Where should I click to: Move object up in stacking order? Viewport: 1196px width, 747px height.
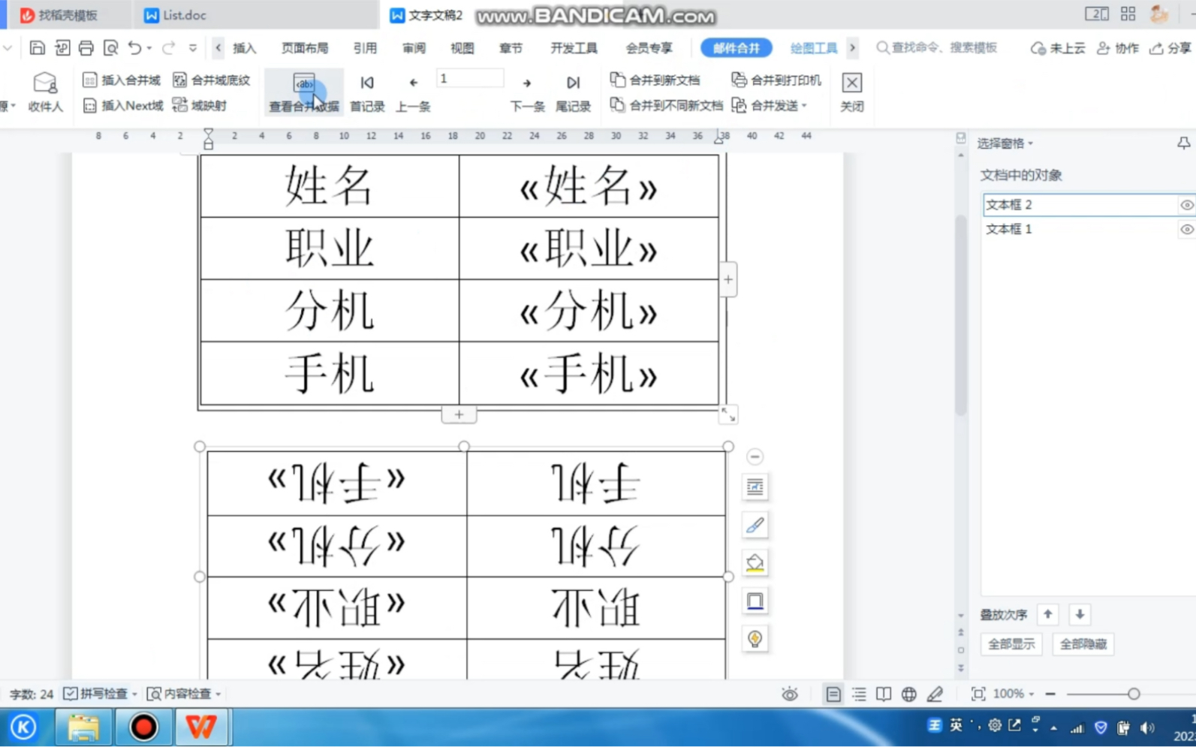pos(1047,614)
